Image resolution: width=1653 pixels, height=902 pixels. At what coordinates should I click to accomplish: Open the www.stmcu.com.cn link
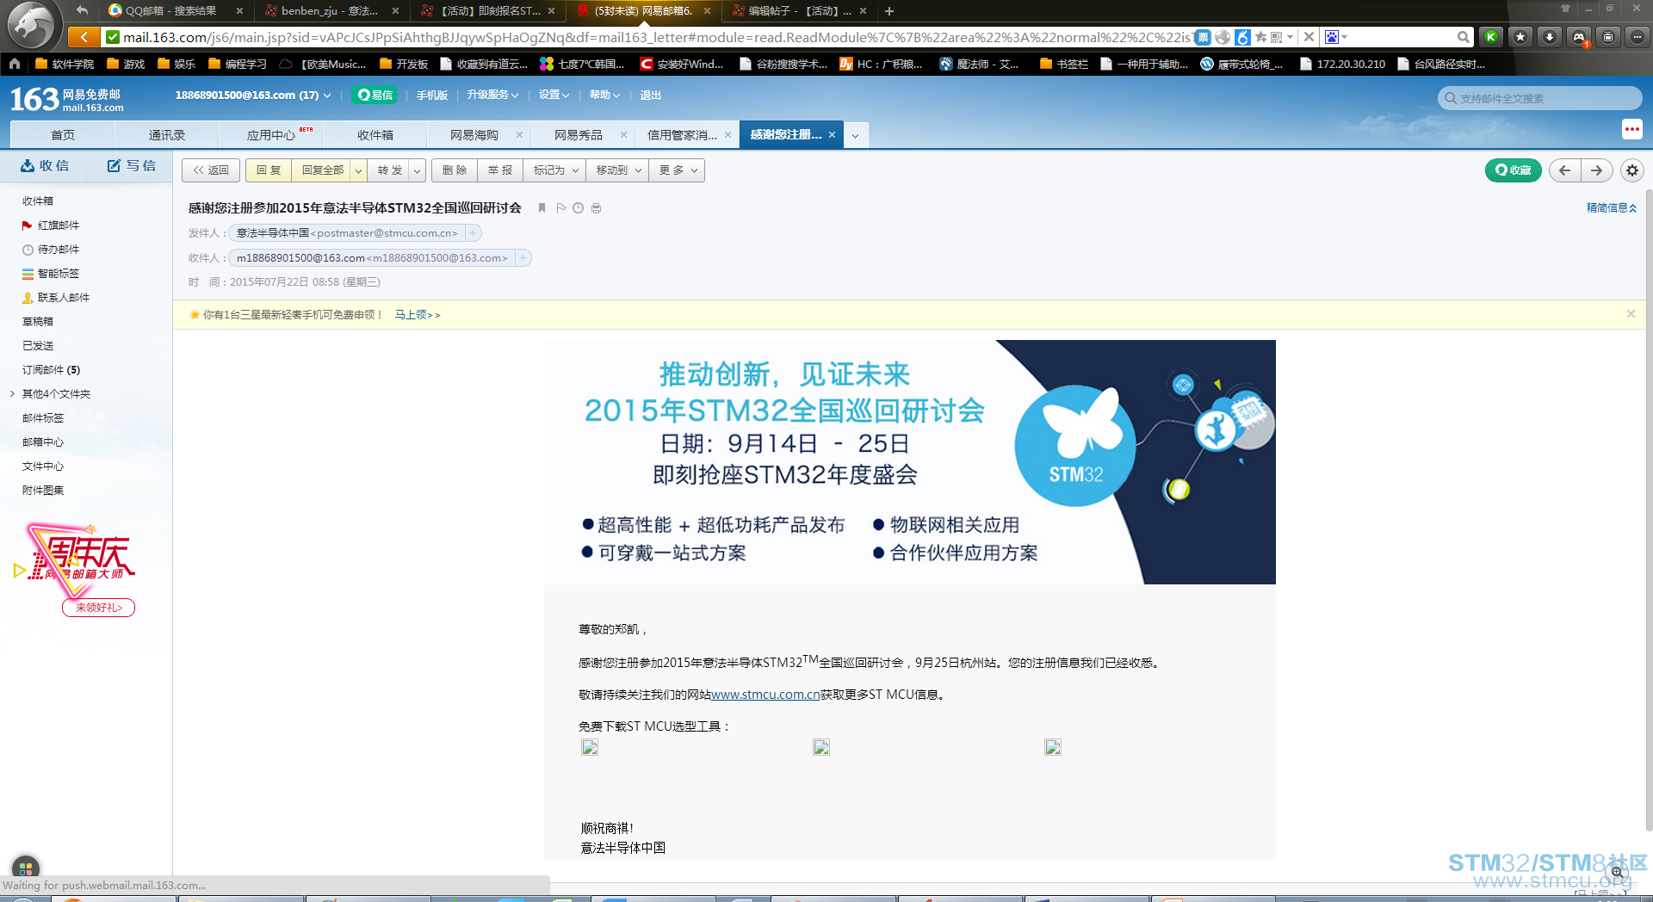coord(765,695)
